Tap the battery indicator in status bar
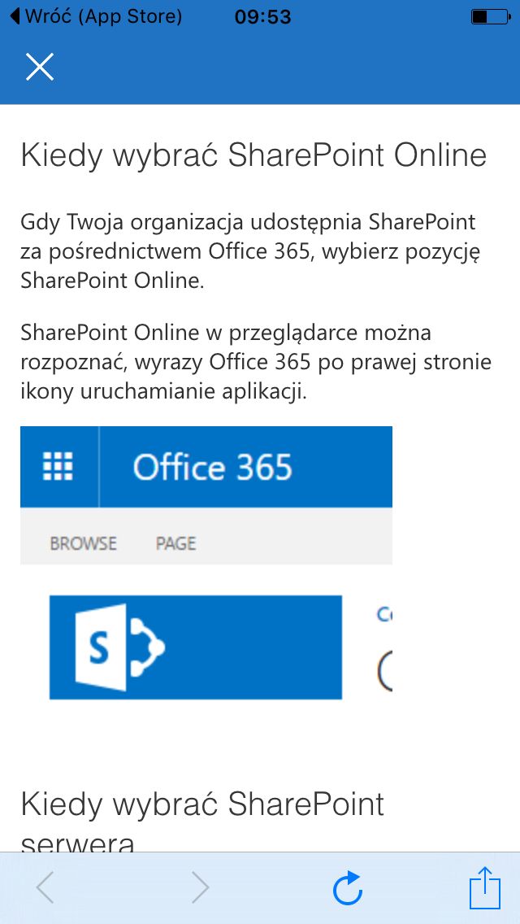 pos(490,17)
